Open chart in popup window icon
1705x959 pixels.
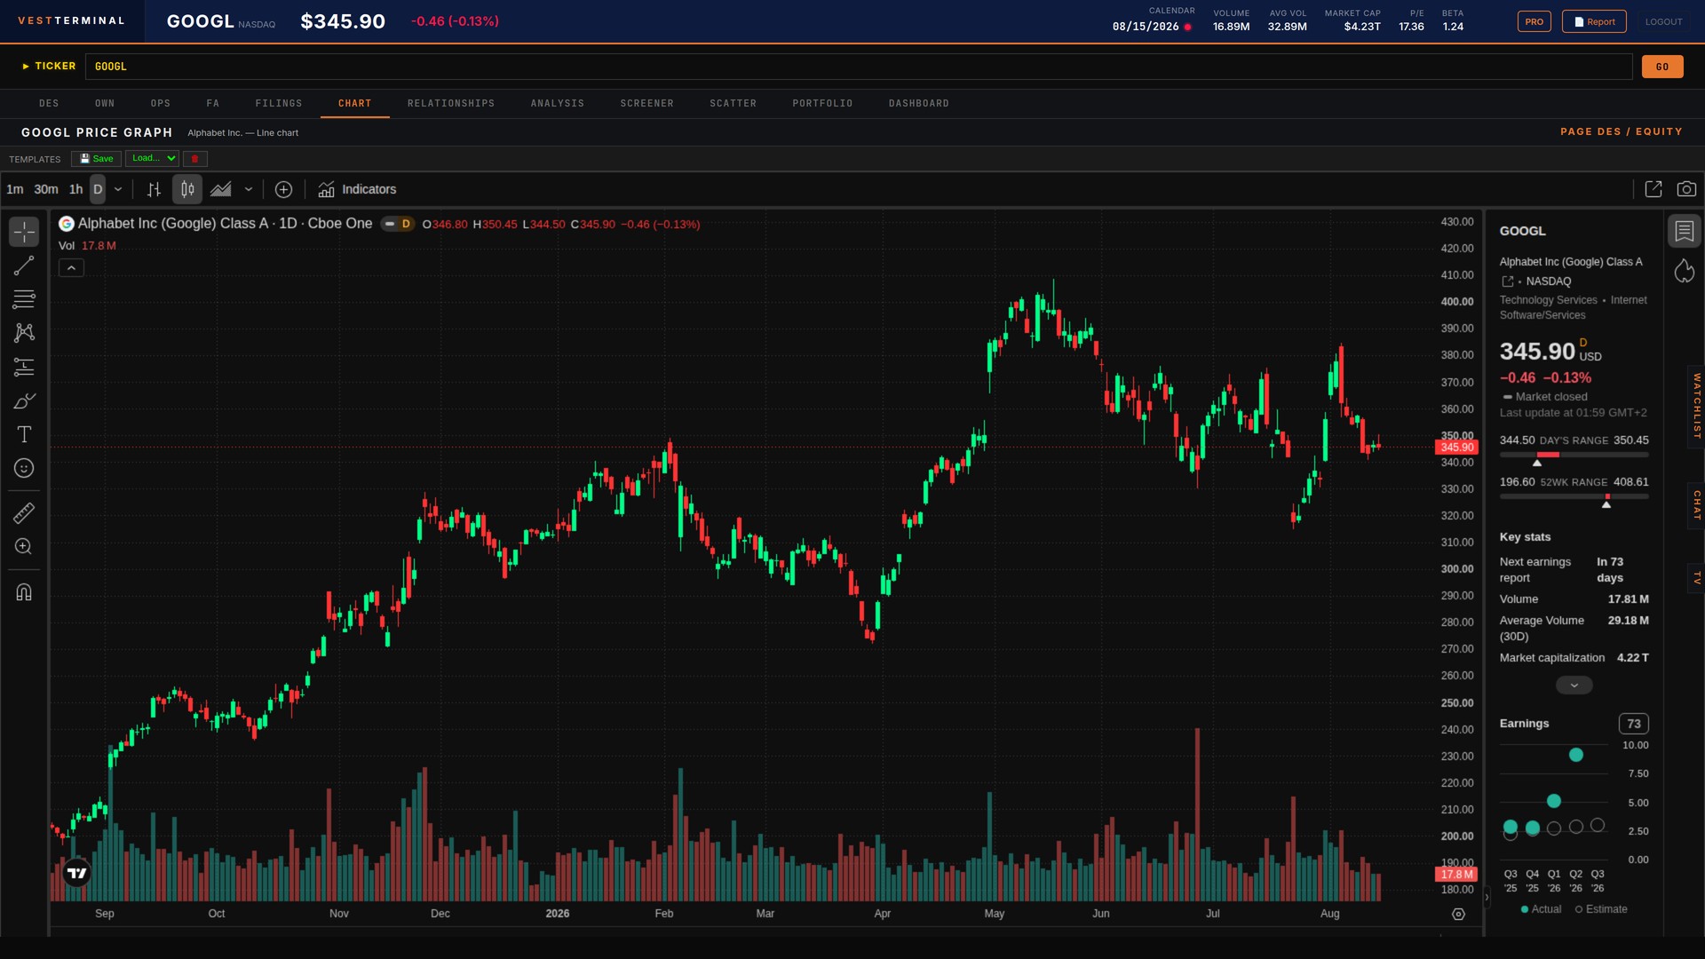[x=1653, y=189]
